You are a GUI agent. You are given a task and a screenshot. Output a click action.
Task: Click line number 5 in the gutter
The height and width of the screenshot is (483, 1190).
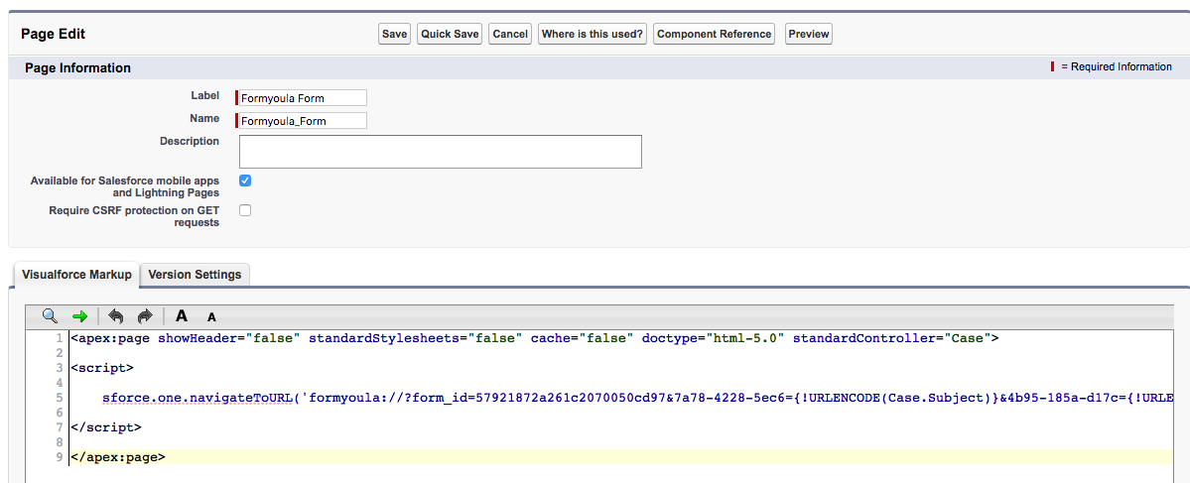click(61, 398)
